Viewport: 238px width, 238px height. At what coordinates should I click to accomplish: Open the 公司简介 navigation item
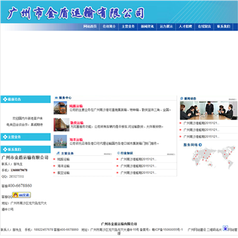tap(109, 26)
